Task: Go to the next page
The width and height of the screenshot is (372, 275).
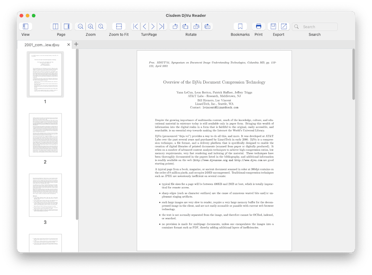Action: 153,27
